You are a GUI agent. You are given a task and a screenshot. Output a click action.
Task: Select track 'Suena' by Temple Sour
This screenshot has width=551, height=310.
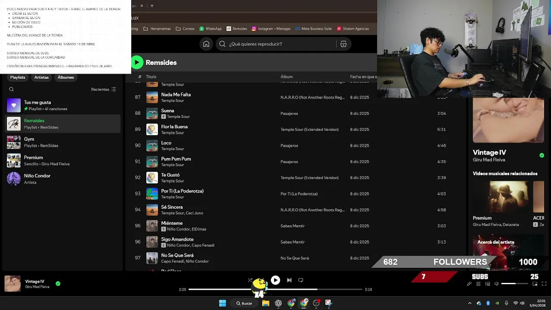click(167, 111)
